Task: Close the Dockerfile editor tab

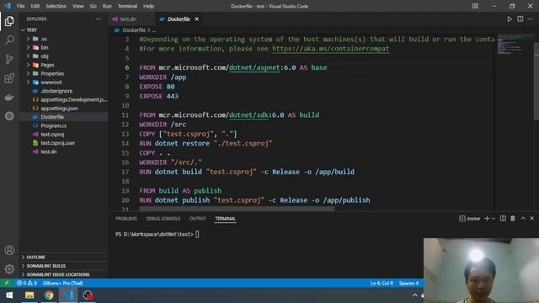Action: click(x=196, y=19)
